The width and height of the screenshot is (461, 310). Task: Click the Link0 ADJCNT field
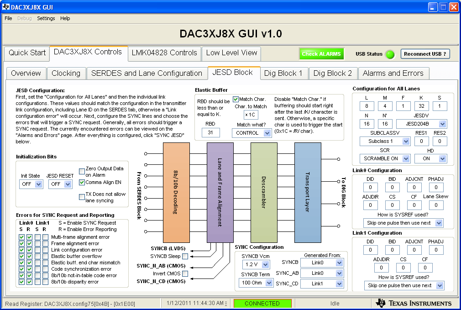coord(414,187)
